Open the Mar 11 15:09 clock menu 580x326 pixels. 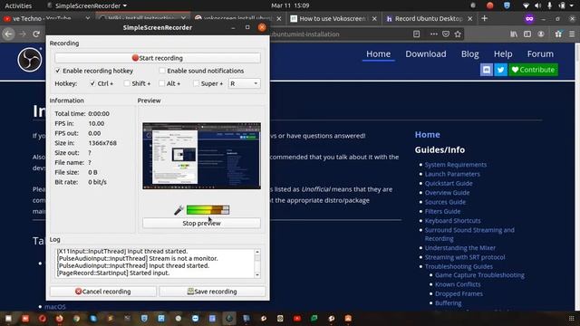(x=290, y=5)
